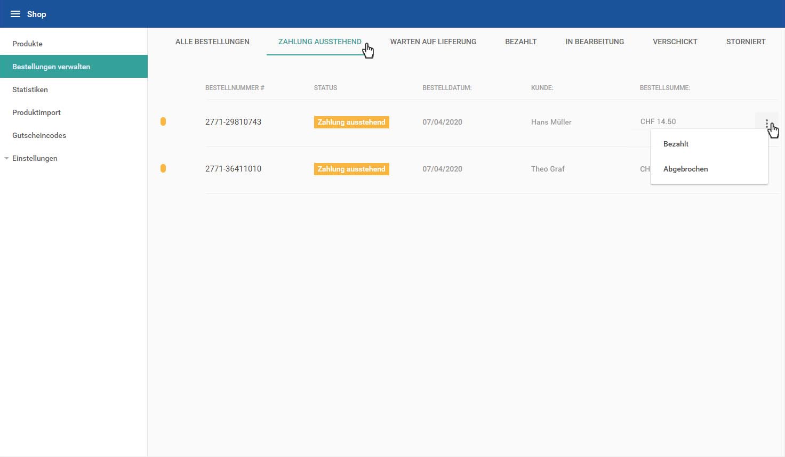Switch to Alle Bestellungen tab
785x457 pixels.
coord(212,42)
